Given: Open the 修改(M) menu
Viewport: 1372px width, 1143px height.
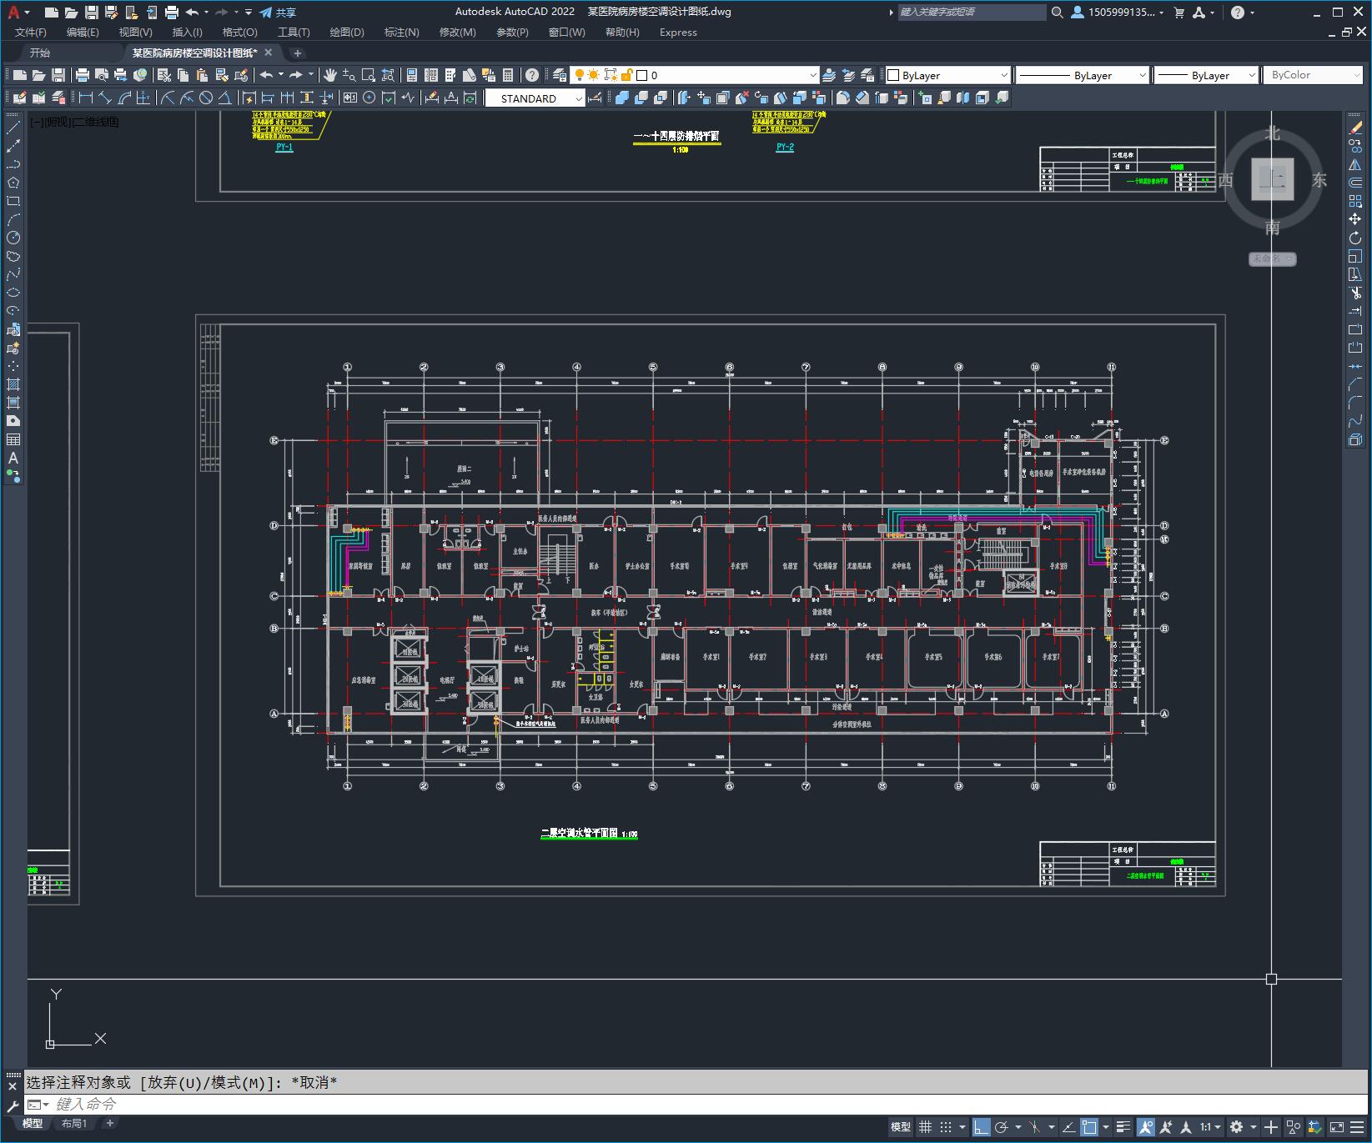Looking at the screenshot, I should (x=457, y=32).
